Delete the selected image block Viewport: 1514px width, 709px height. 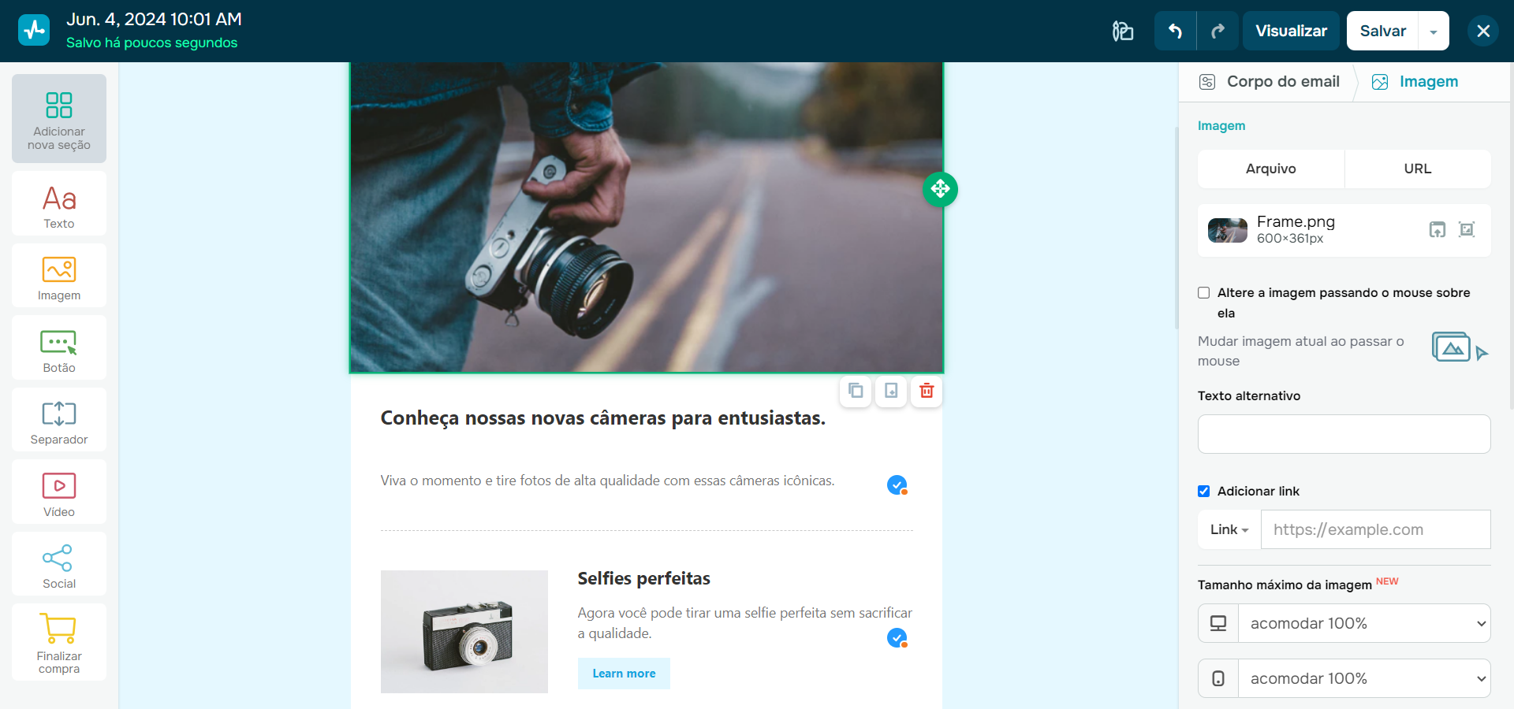(927, 391)
